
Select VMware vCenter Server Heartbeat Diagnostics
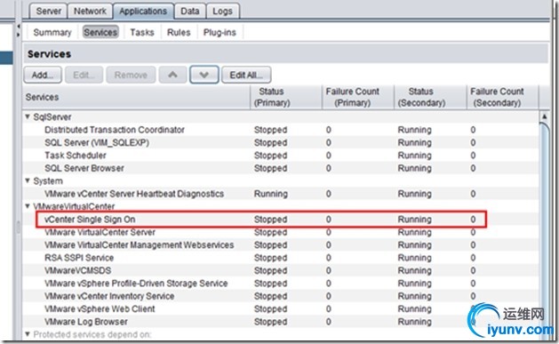134,194
